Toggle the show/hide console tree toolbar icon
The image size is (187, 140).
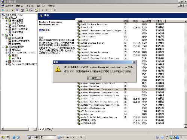[x=17, y=10]
